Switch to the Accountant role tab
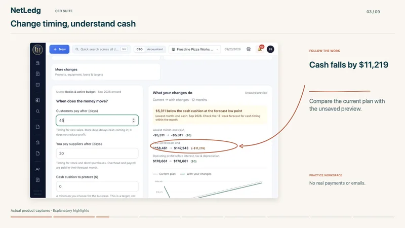This screenshot has width=405, height=228. 155,49
